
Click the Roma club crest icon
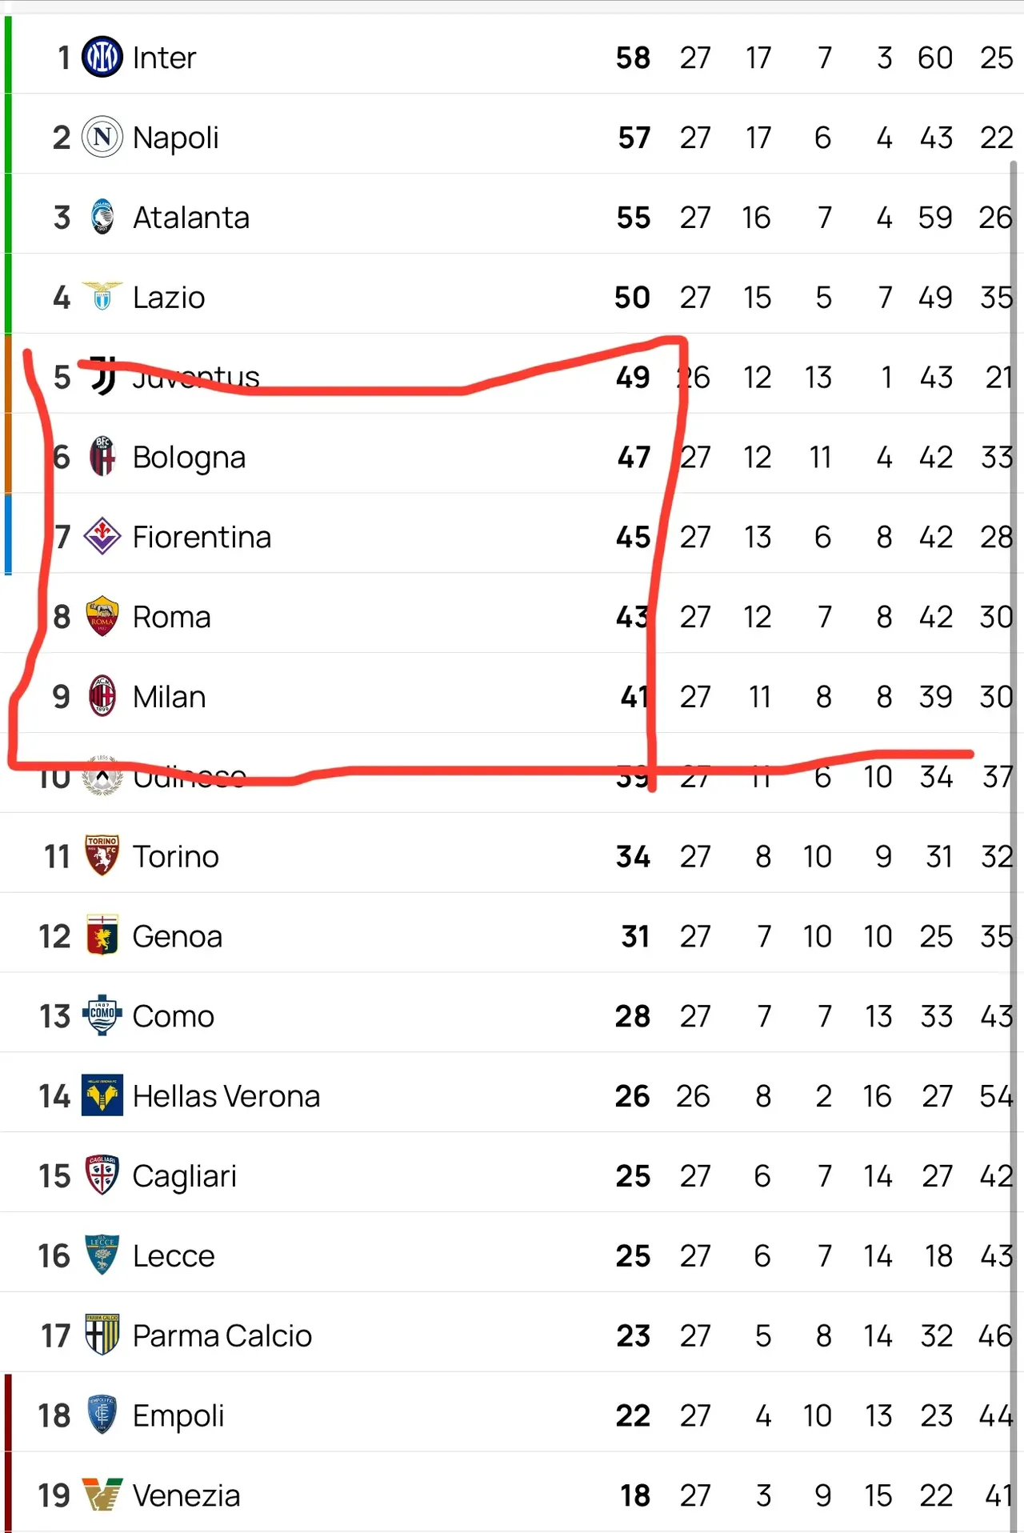tap(102, 616)
